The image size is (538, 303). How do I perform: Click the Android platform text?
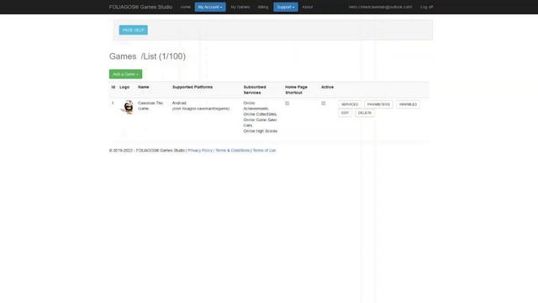pyautogui.click(x=179, y=103)
